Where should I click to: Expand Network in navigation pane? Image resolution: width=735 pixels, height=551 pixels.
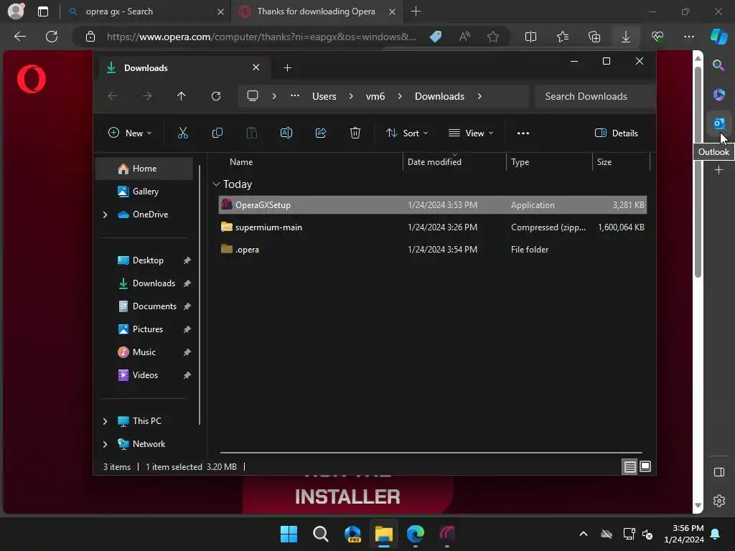[105, 444]
